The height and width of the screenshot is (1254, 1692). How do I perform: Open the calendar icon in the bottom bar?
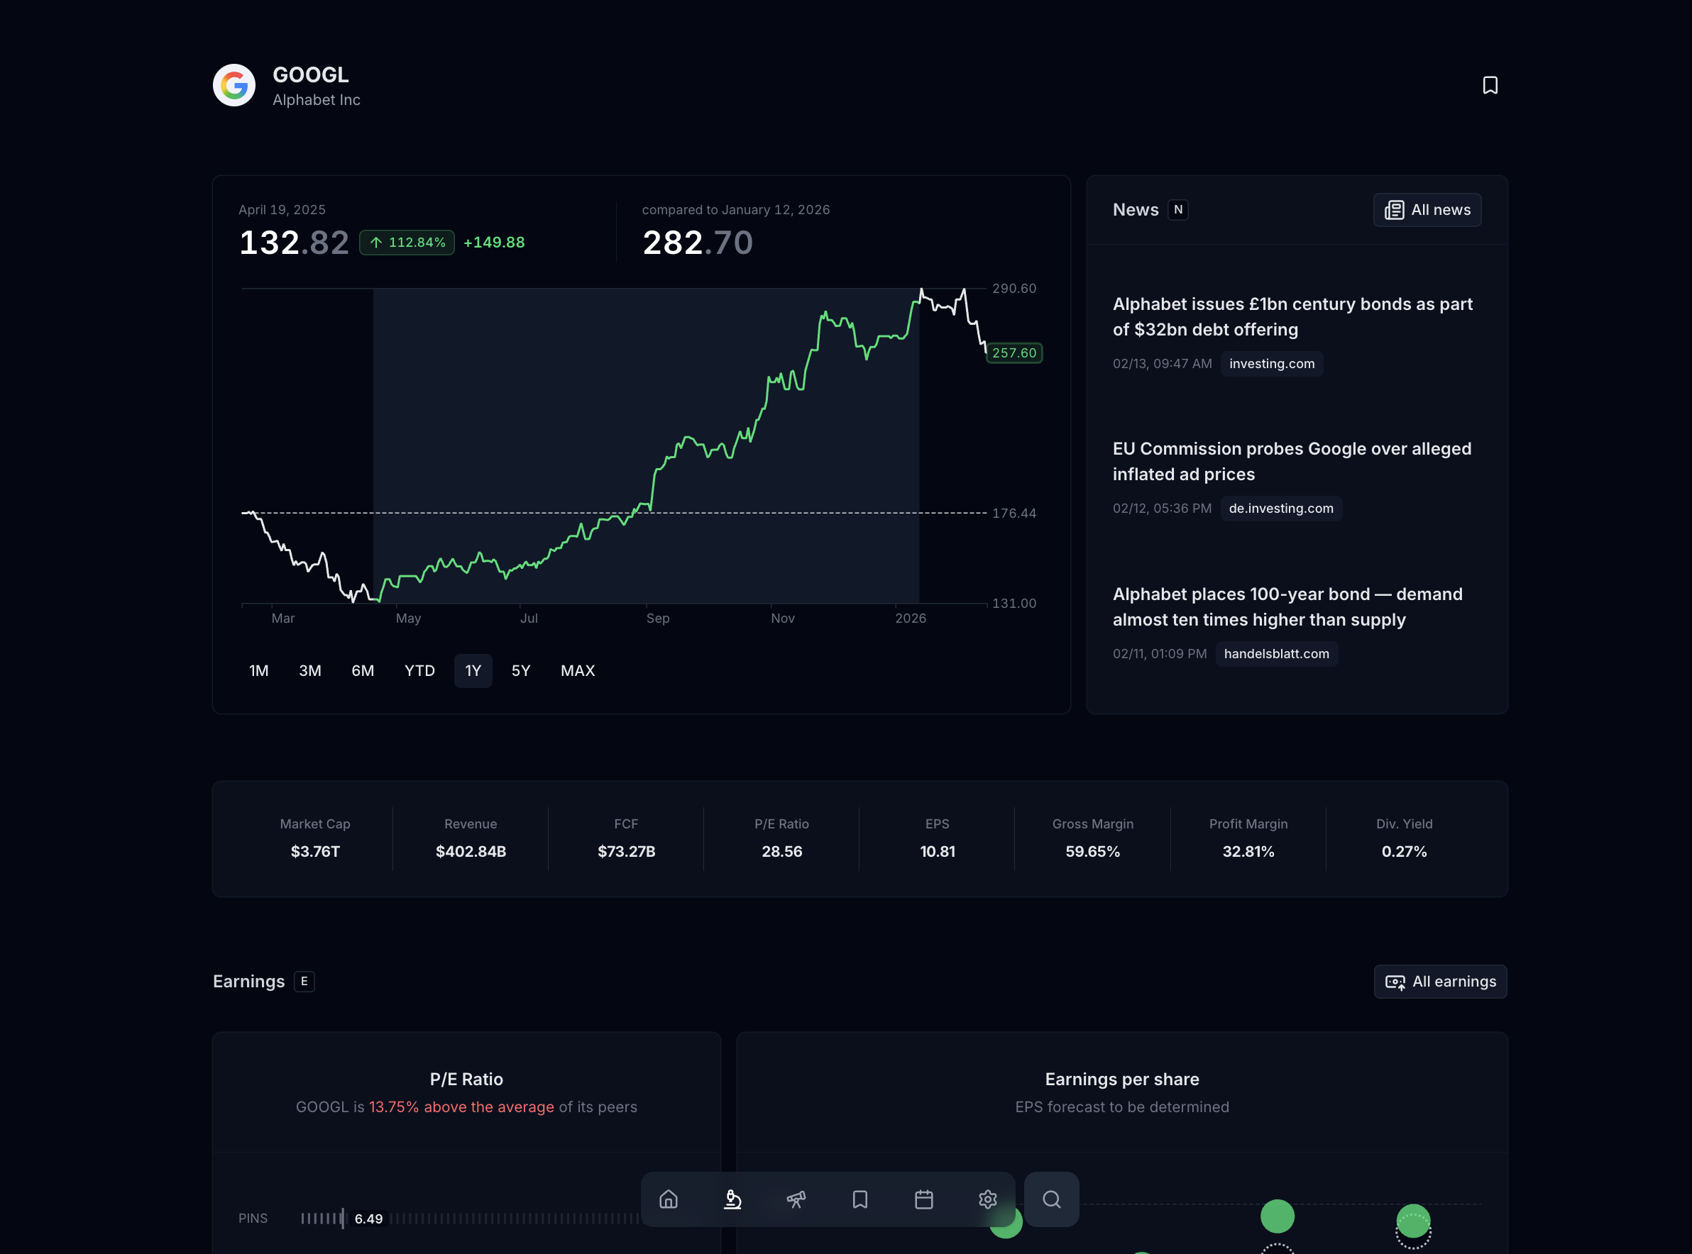(x=923, y=1199)
